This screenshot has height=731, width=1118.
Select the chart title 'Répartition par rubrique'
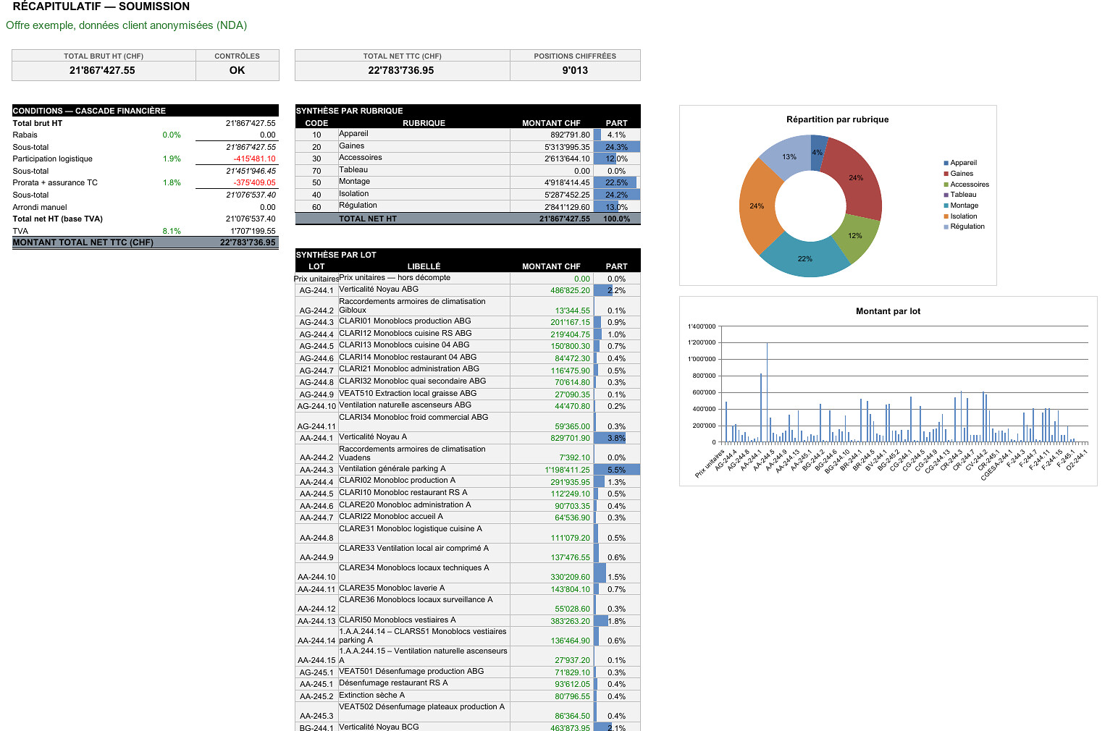[837, 119]
